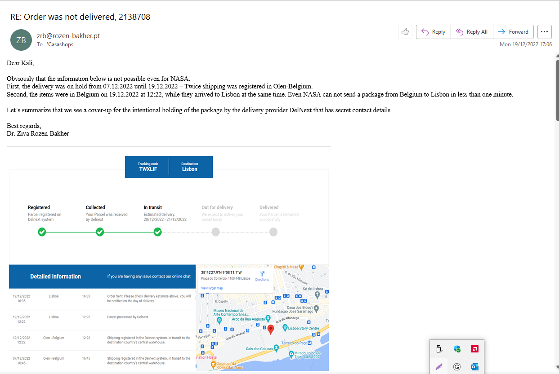The height and width of the screenshot is (374, 559).
Task: Click the online chat contact notice
Action: coord(149,277)
